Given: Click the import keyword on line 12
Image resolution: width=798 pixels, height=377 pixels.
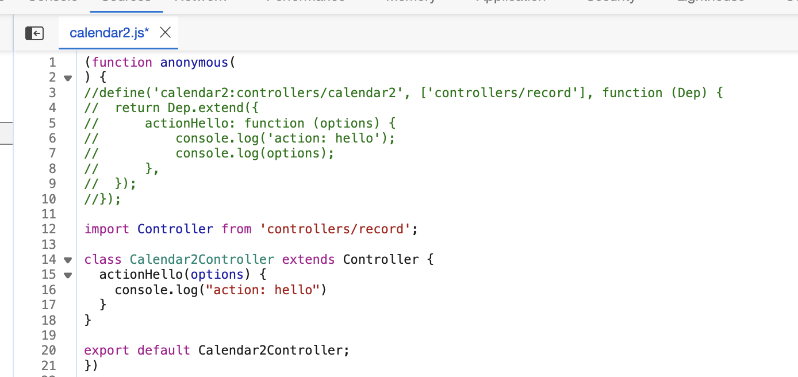Looking at the screenshot, I should pyautogui.click(x=107, y=229).
